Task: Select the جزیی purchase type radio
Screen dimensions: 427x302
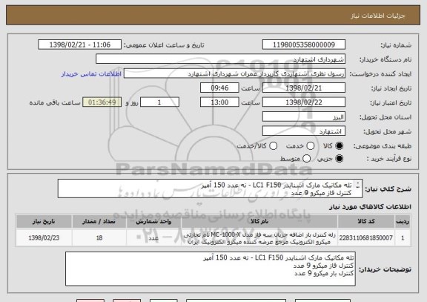Action: (x=340, y=158)
